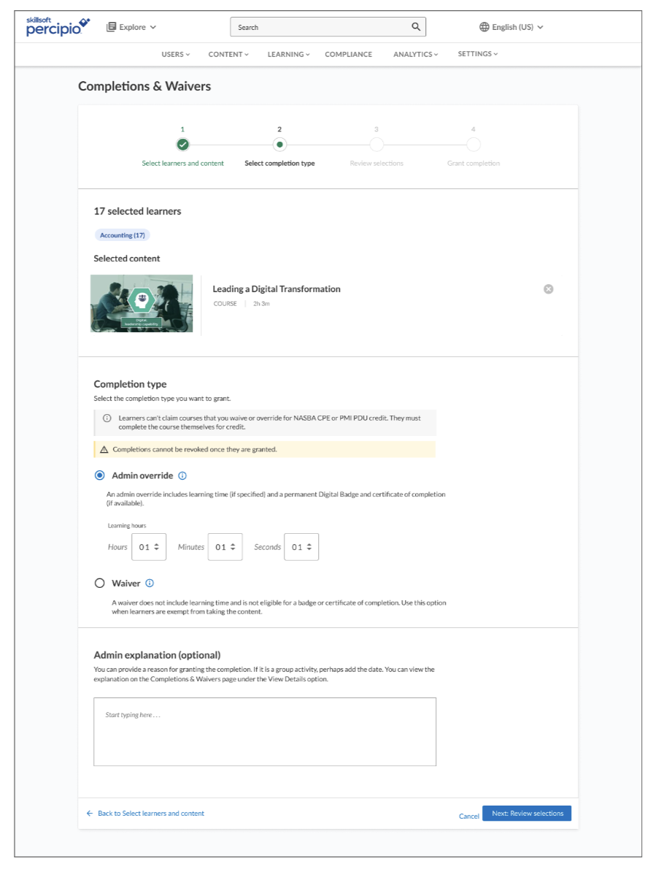Click the Explore library icon
661x872 pixels.
111,27
